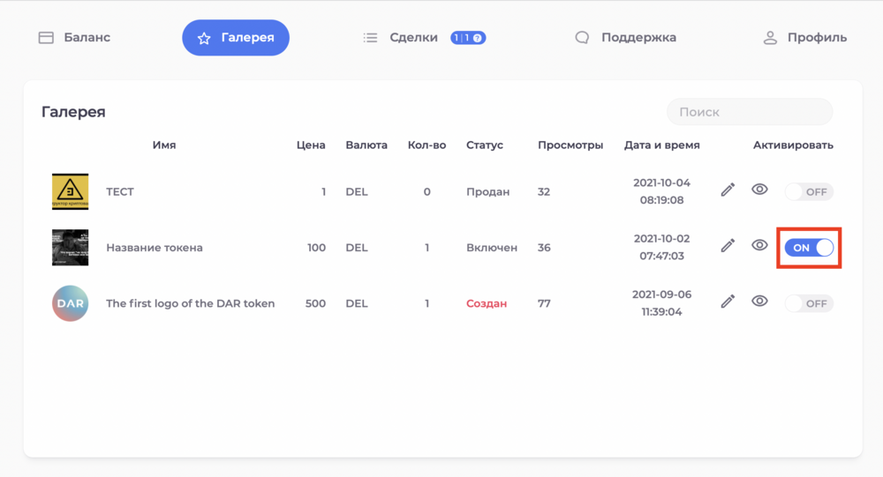This screenshot has height=477, width=883.
Task: Click the 2021-10-04 08:19:08 date
Action: (x=661, y=191)
